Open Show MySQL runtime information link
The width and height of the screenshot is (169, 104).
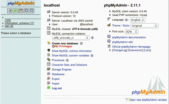point(72,51)
